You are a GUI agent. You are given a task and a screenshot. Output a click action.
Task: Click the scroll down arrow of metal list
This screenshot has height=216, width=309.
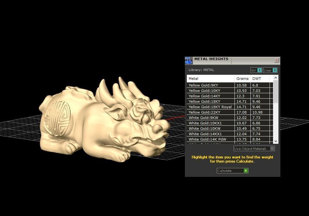click(276, 141)
